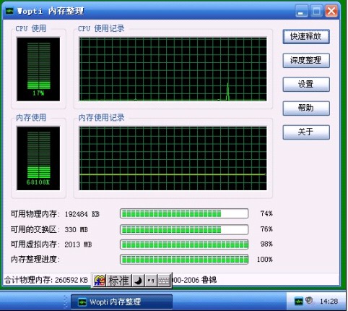This screenshot has height=311, width=348.
Task: Toggle the punctuation mode icon on the input bar
Action: [x=151, y=281]
